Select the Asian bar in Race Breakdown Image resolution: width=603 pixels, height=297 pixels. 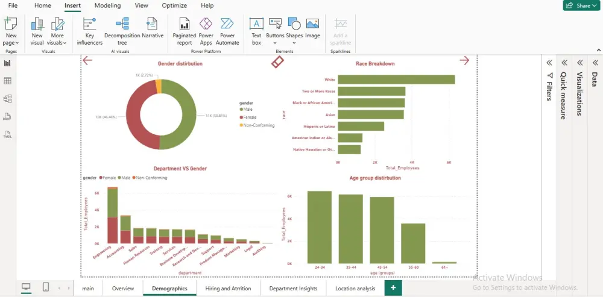tap(371, 114)
